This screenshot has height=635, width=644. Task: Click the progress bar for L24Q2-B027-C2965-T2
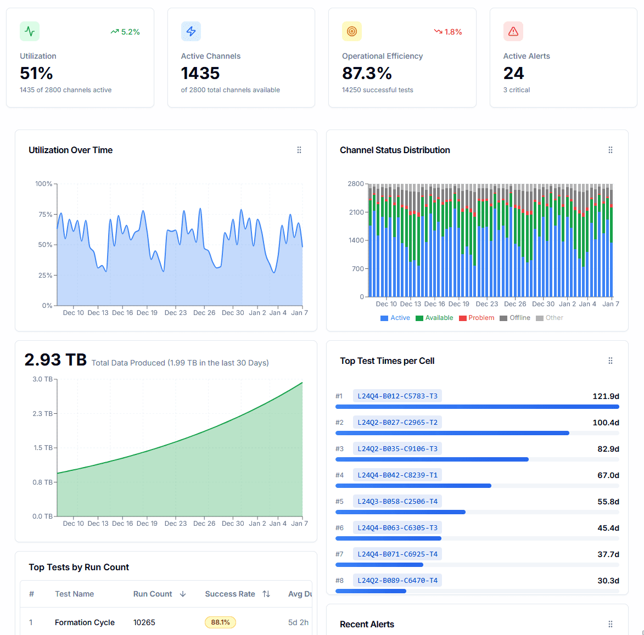point(477,433)
